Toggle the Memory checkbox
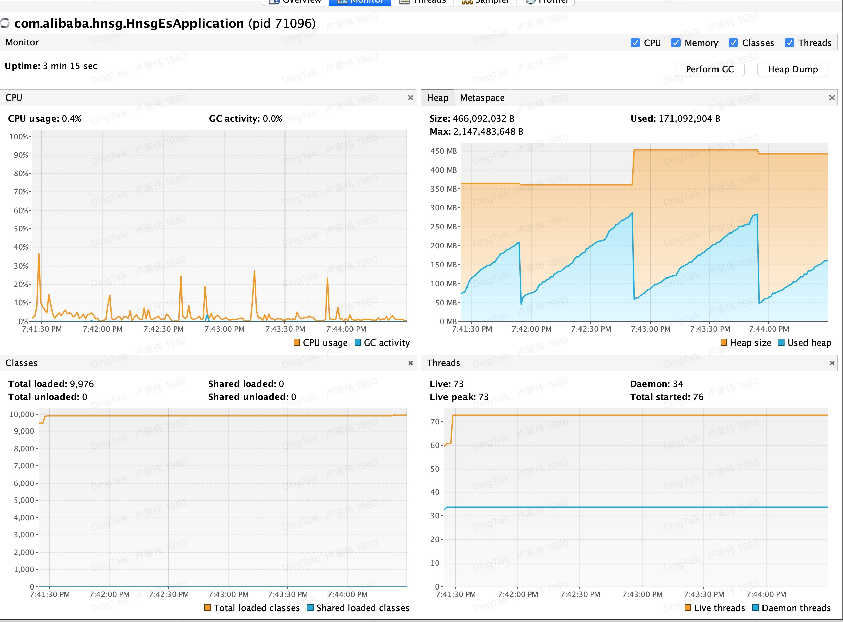The width and height of the screenshot is (843, 622). 676,43
